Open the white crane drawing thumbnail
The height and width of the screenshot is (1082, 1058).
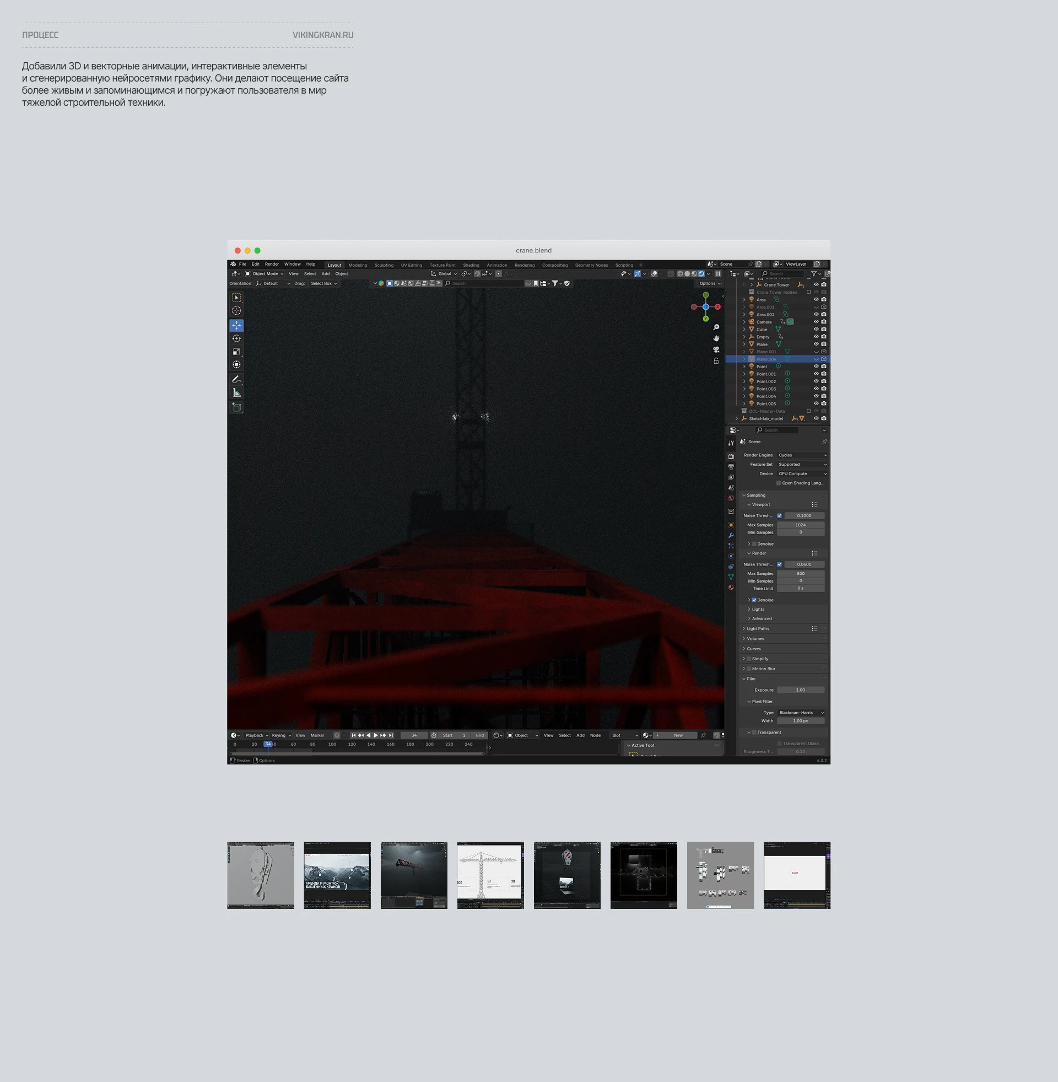point(490,875)
